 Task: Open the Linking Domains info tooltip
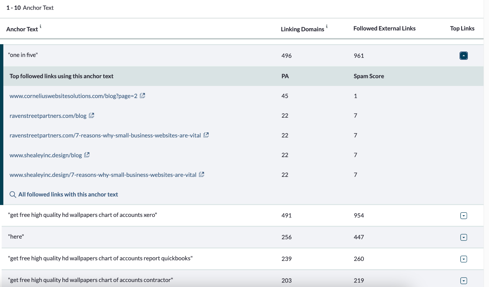pos(327,27)
